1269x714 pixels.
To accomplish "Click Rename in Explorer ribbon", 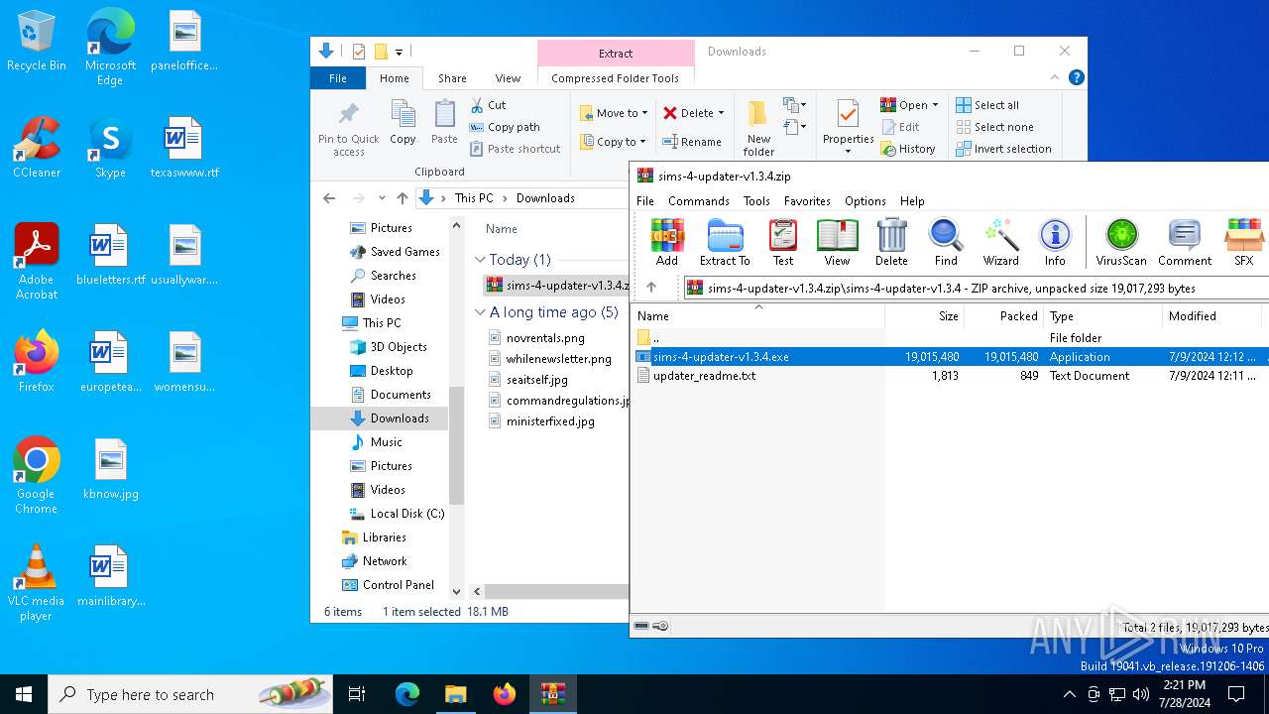I will click(692, 142).
